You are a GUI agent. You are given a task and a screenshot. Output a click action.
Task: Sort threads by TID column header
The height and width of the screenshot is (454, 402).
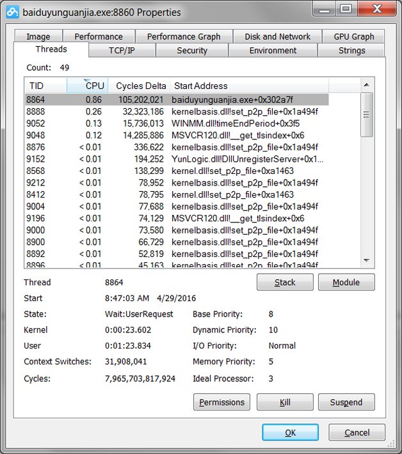coord(46,86)
